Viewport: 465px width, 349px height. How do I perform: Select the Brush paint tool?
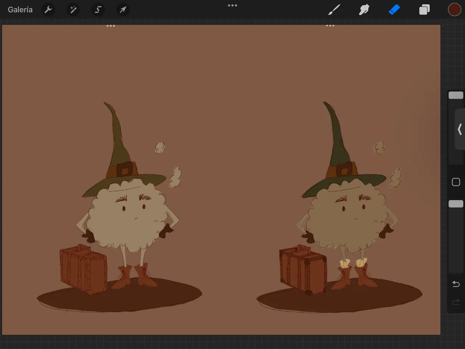tap(334, 10)
